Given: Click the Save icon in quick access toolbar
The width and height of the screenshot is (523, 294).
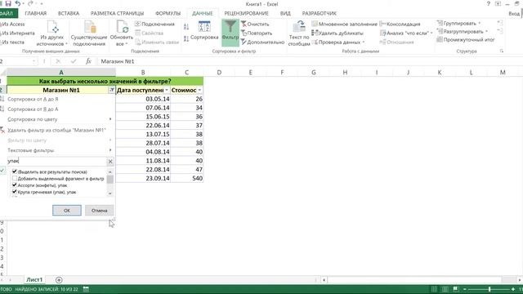Looking at the screenshot, I should pos(8,3).
